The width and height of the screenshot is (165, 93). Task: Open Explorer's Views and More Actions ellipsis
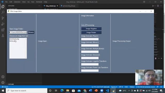(x=39, y=6)
